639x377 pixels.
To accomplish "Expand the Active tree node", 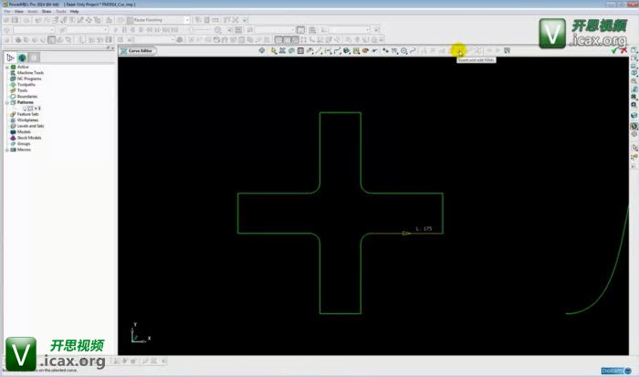I will (6, 67).
